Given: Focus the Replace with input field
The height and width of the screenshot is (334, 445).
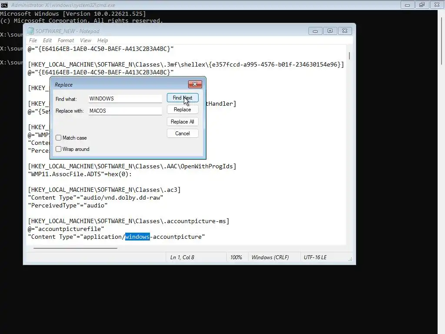Looking at the screenshot, I should 125,111.
